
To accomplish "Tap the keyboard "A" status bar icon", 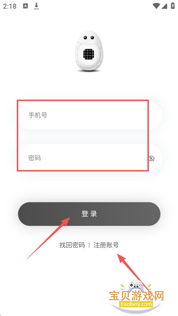I will pyautogui.click(x=25, y=6).
